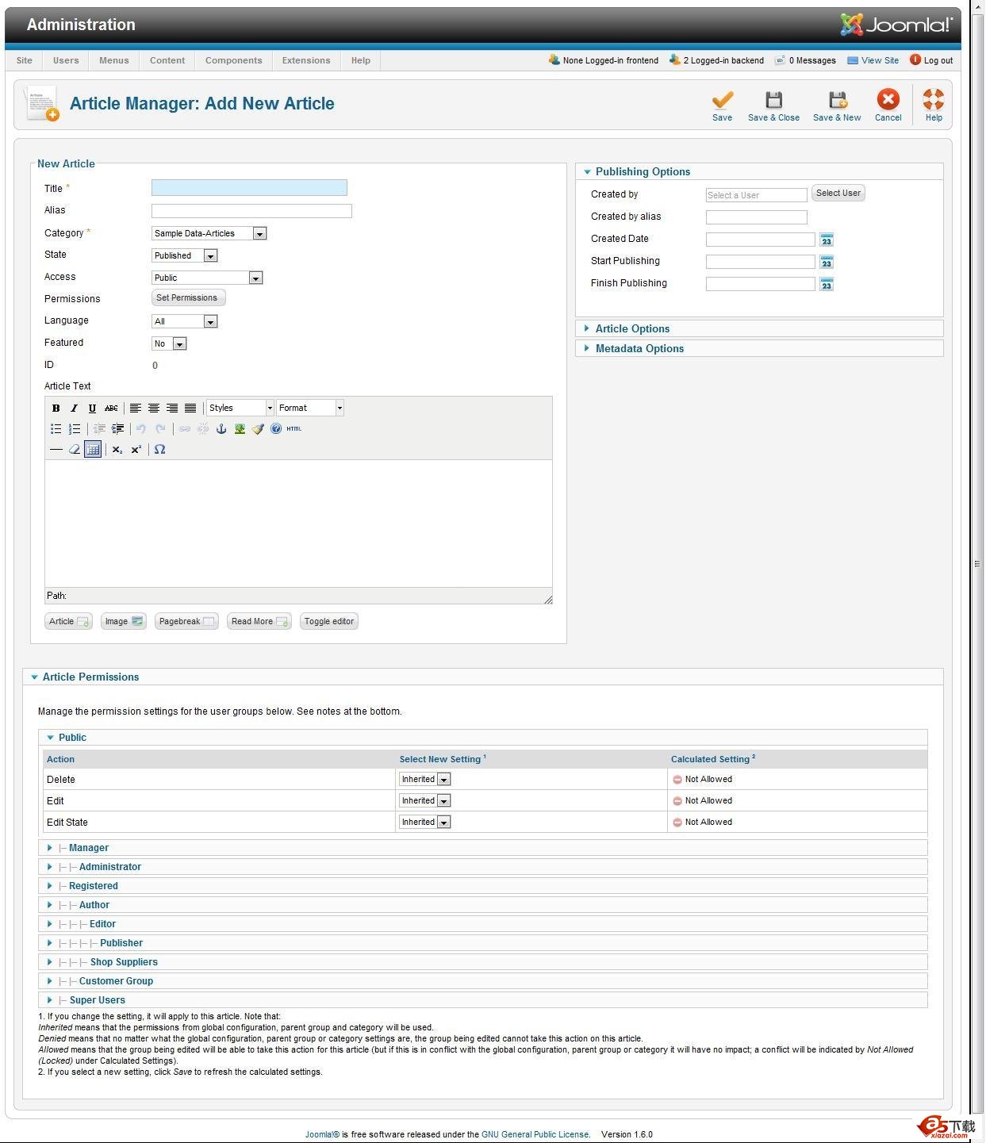Open the Delete action Inherited setting dropdown
The image size is (986, 1143).
424,779
